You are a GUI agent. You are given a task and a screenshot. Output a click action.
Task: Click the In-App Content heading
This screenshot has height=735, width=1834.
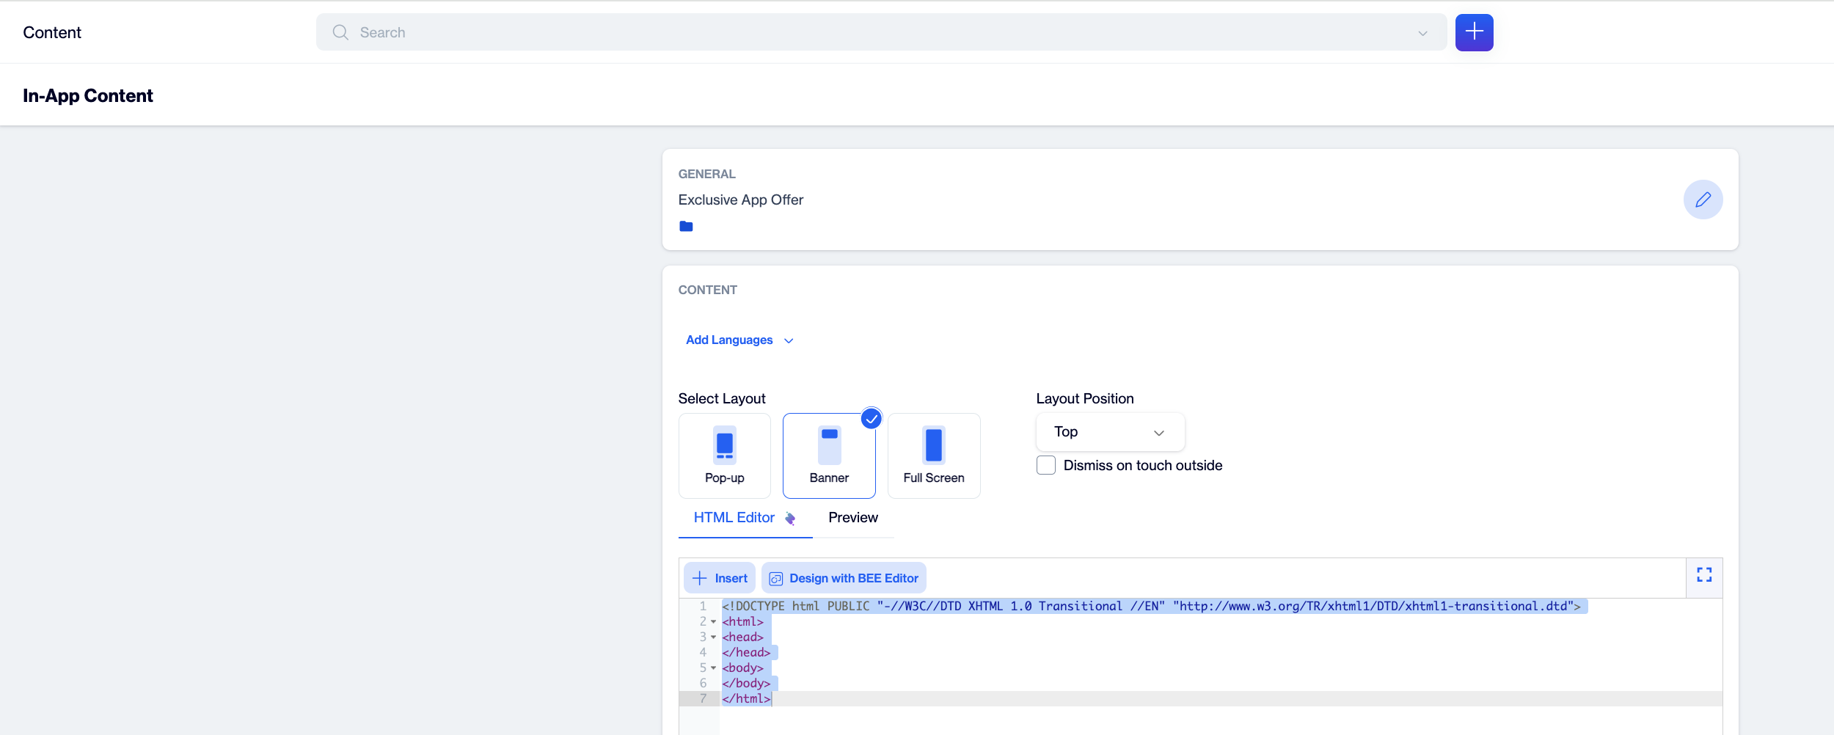(x=88, y=95)
